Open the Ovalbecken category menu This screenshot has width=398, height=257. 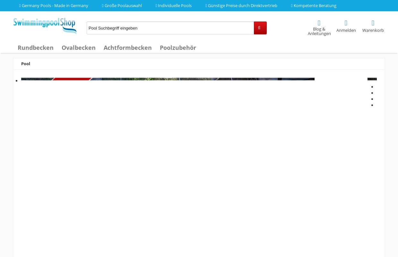tap(78, 48)
